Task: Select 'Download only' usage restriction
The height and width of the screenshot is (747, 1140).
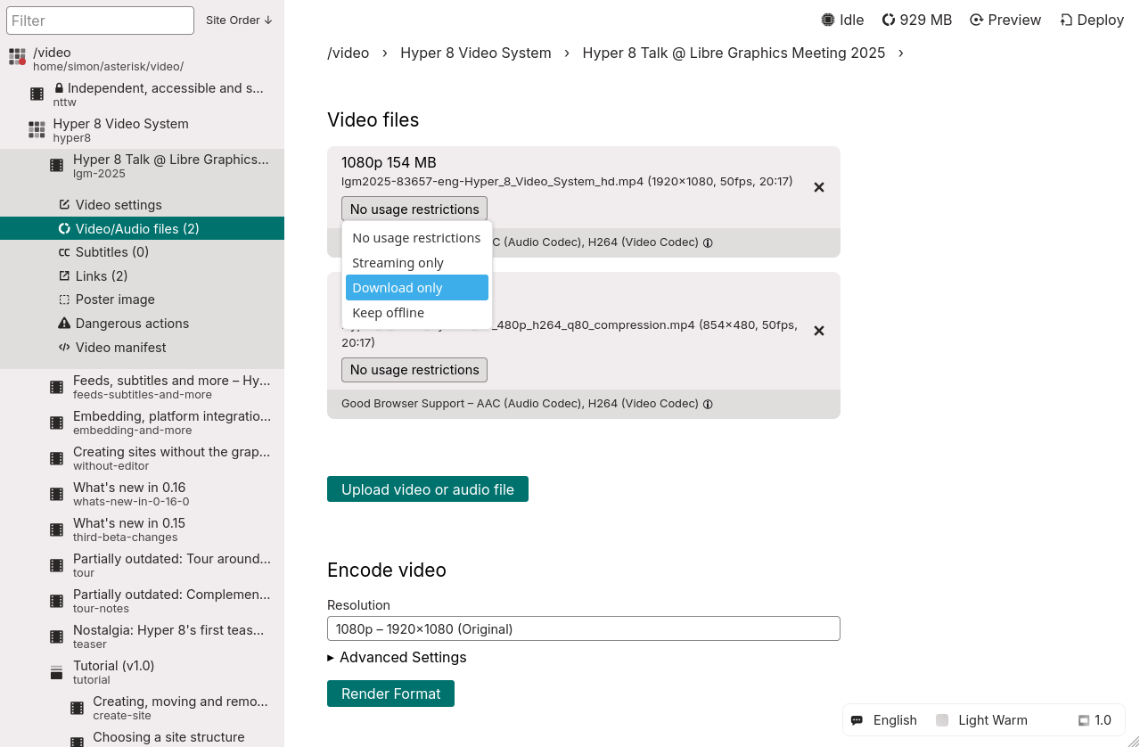Action: tap(398, 287)
